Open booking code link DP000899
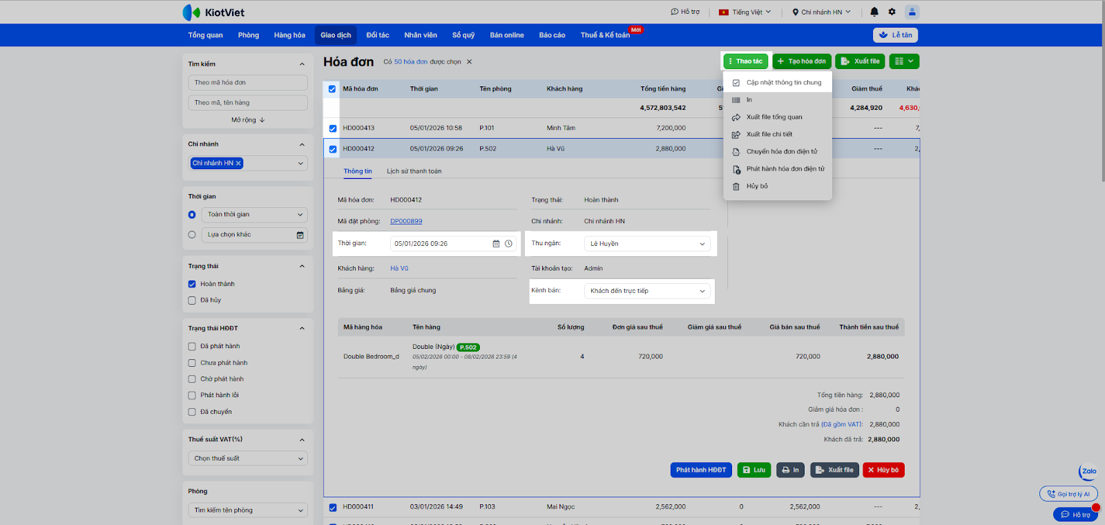 point(406,222)
